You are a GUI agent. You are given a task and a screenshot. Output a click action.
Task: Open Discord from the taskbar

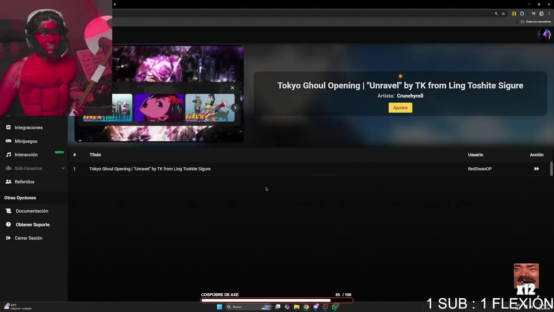(x=316, y=307)
